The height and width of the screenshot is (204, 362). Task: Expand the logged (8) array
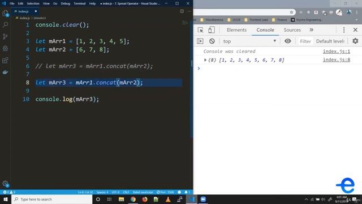click(205, 60)
